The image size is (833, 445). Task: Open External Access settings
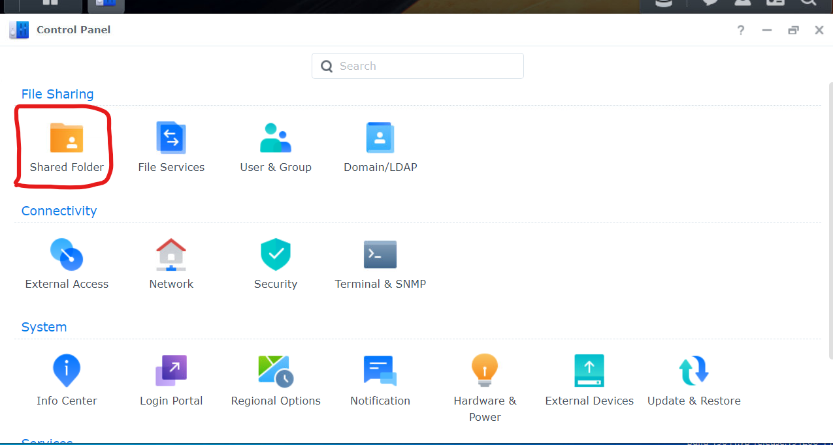(x=67, y=264)
